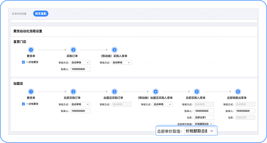Switch to 生单时间设置 tab
This screenshot has width=267, height=143.
click(19, 14)
